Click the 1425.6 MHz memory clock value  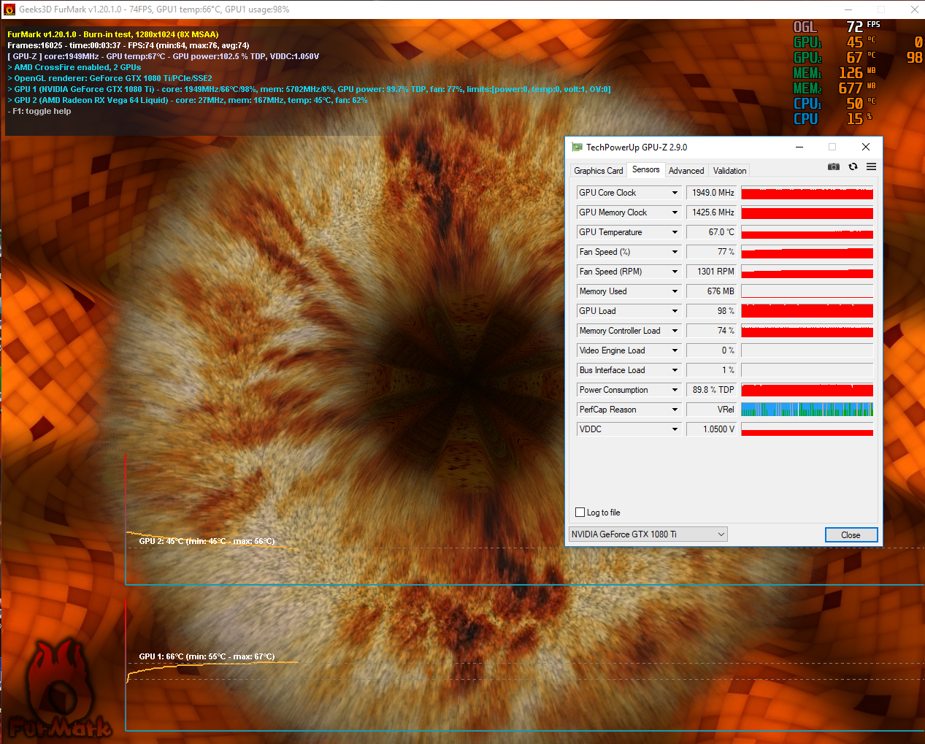[711, 212]
